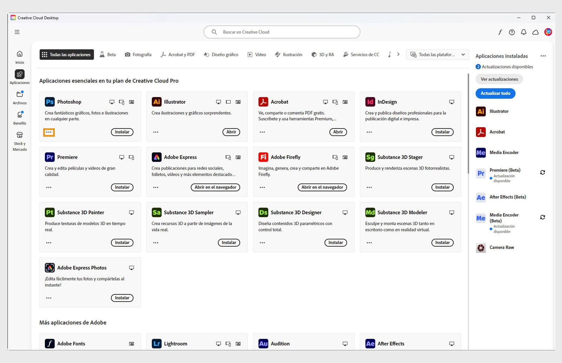Switch to the Vídeo tab
The image size is (562, 363).
[257, 54]
